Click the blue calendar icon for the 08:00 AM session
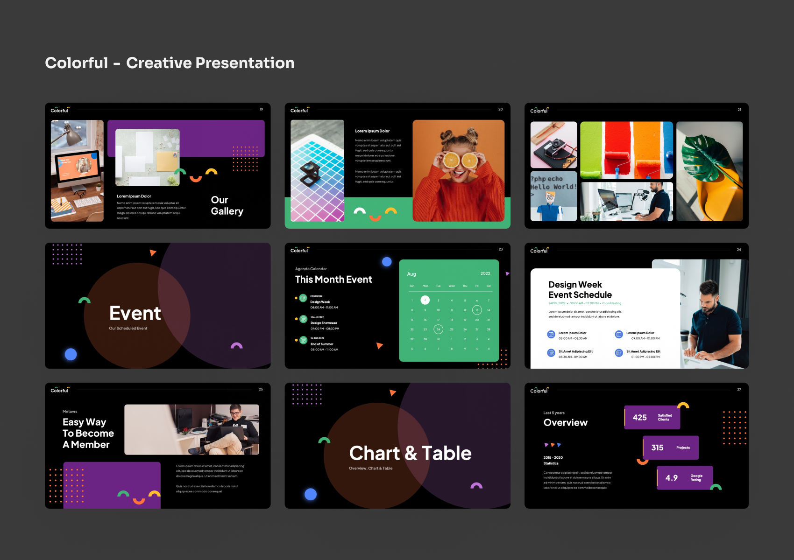794x560 pixels. (551, 334)
